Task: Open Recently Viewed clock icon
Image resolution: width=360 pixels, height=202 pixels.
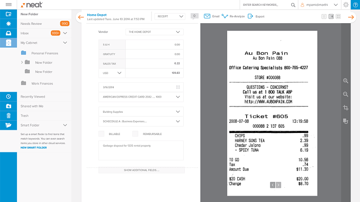Action: coord(8,97)
